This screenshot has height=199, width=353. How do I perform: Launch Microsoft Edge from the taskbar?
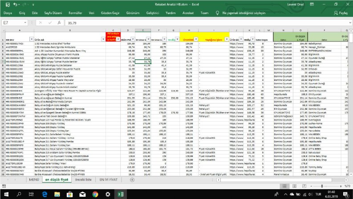[x=45, y=194]
